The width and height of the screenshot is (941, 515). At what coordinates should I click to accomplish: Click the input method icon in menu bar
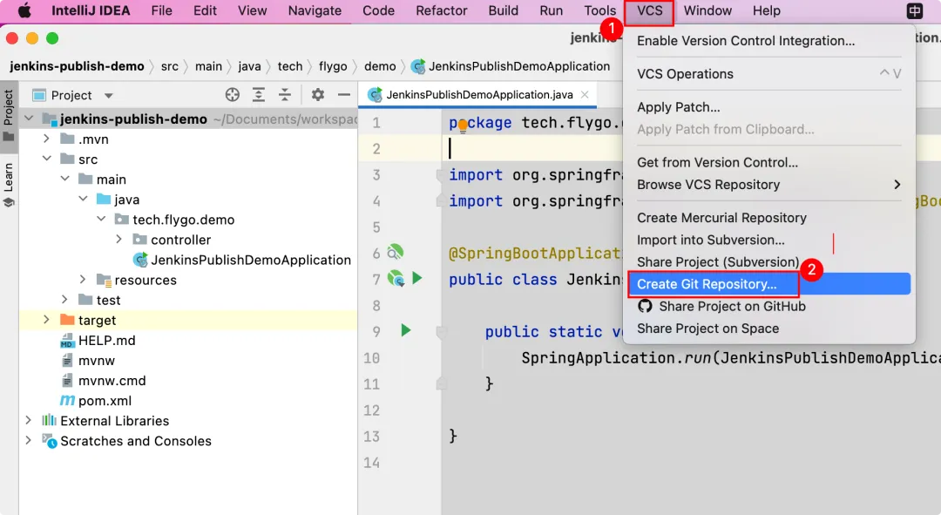point(914,10)
